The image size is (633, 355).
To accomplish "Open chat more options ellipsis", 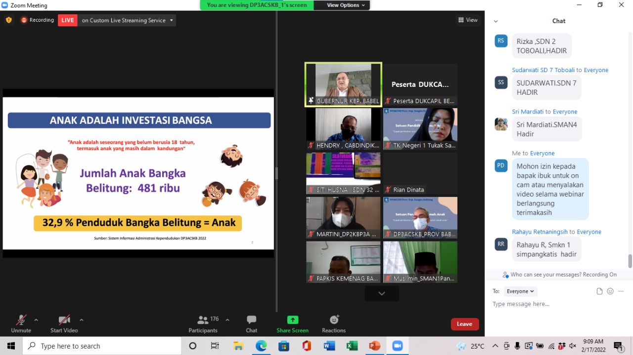I will pyautogui.click(x=621, y=291).
